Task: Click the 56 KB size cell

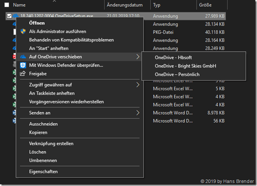Action: click(x=219, y=121)
